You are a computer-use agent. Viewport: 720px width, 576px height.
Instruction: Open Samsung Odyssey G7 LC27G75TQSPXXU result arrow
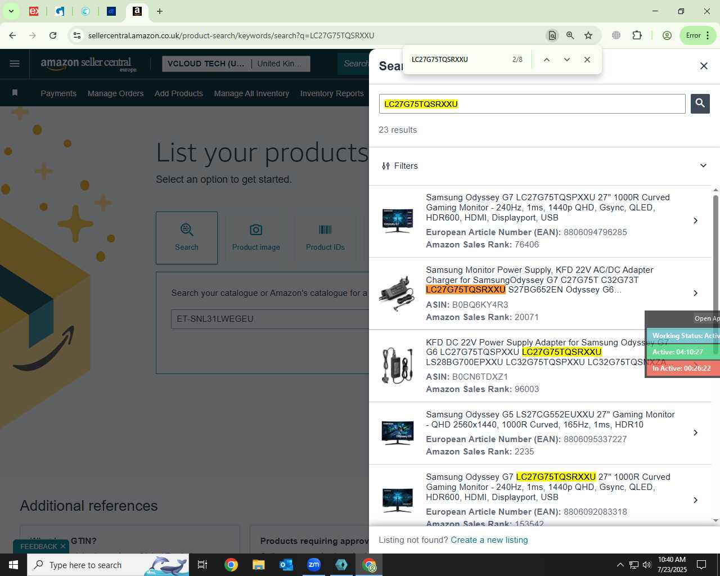[696, 220]
